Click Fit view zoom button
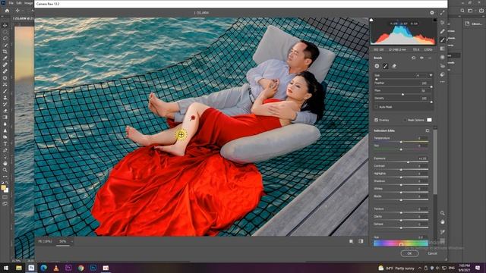486x273 pixels. point(45,241)
